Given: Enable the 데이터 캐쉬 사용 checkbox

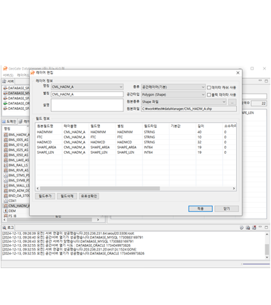Looking at the screenshot, I should coord(209,87).
